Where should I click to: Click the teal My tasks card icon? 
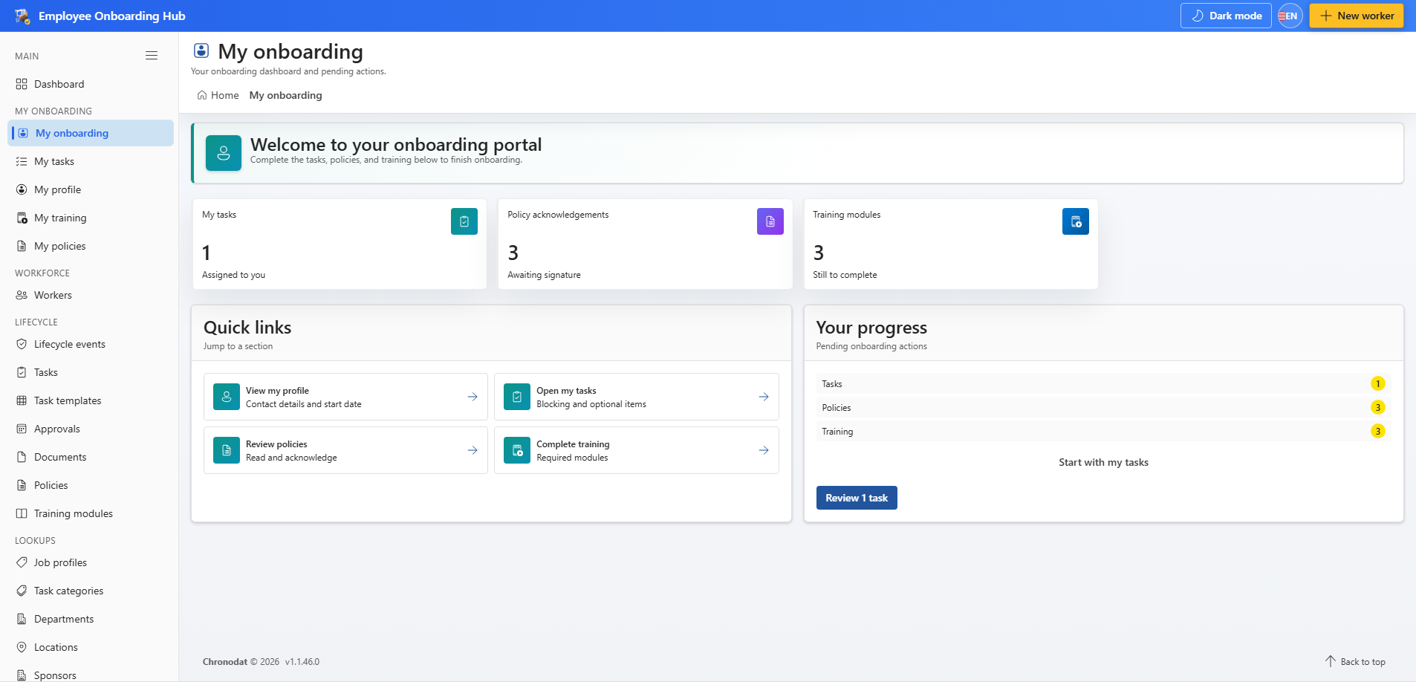(x=464, y=221)
